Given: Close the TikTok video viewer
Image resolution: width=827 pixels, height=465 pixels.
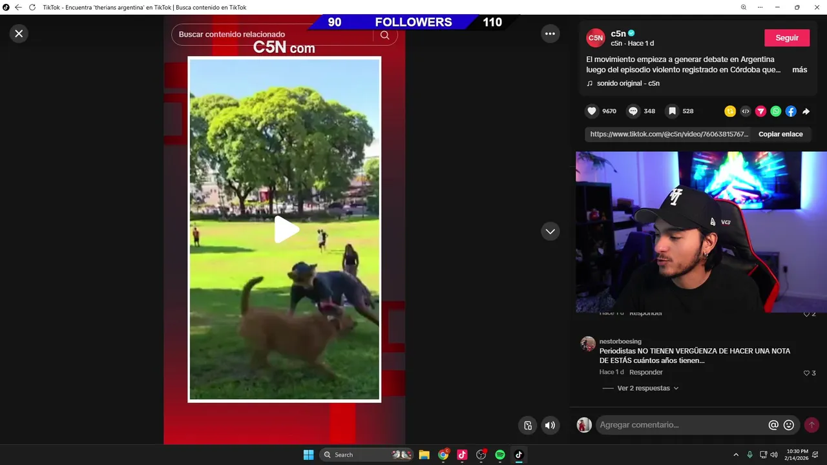Looking at the screenshot, I should click(19, 34).
